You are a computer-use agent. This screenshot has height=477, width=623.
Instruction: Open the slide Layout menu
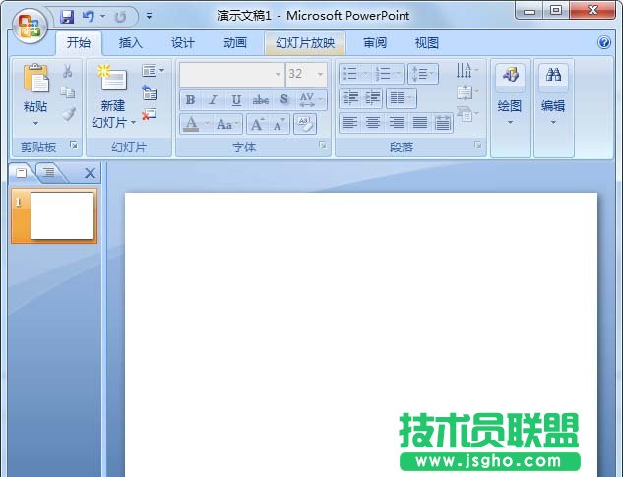[x=153, y=71]
